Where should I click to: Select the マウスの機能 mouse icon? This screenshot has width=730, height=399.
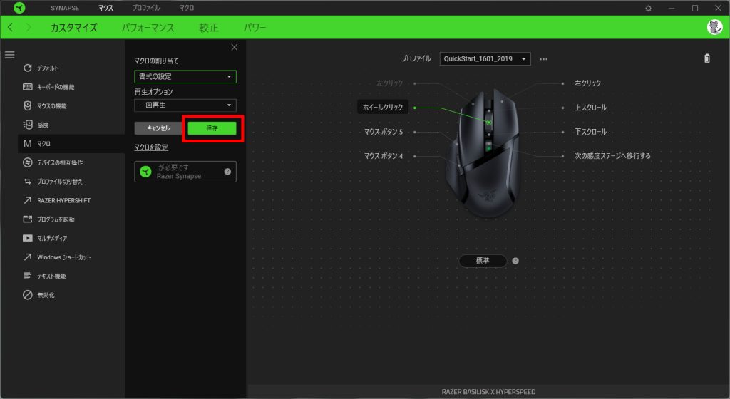(x=28, y=105)
